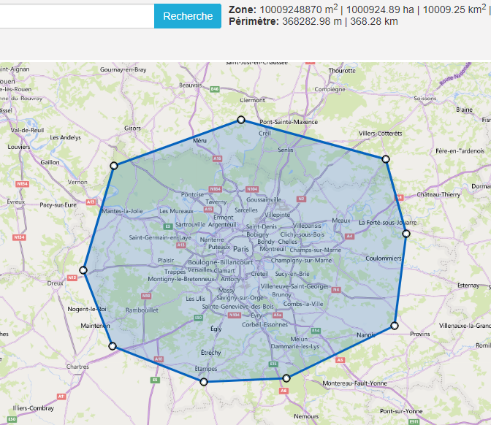This screenshot has width=491, height=425.
Task: Click the A4 road shield near Meaux
Action: click(x=349, y=237)
